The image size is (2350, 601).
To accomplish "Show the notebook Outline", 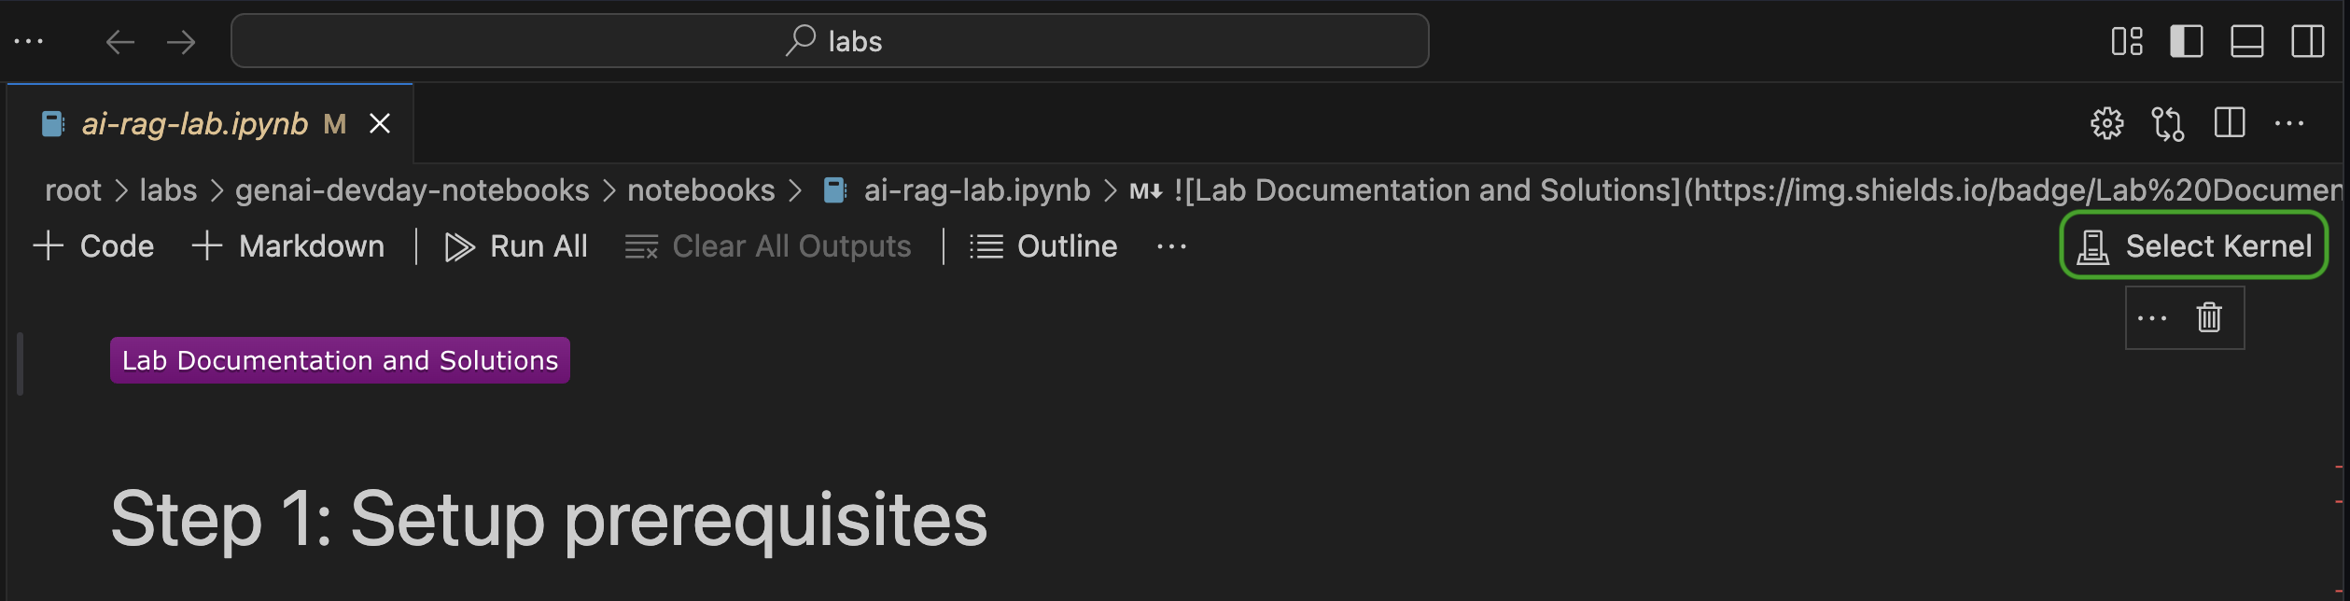I will (x=1043, y=246).
